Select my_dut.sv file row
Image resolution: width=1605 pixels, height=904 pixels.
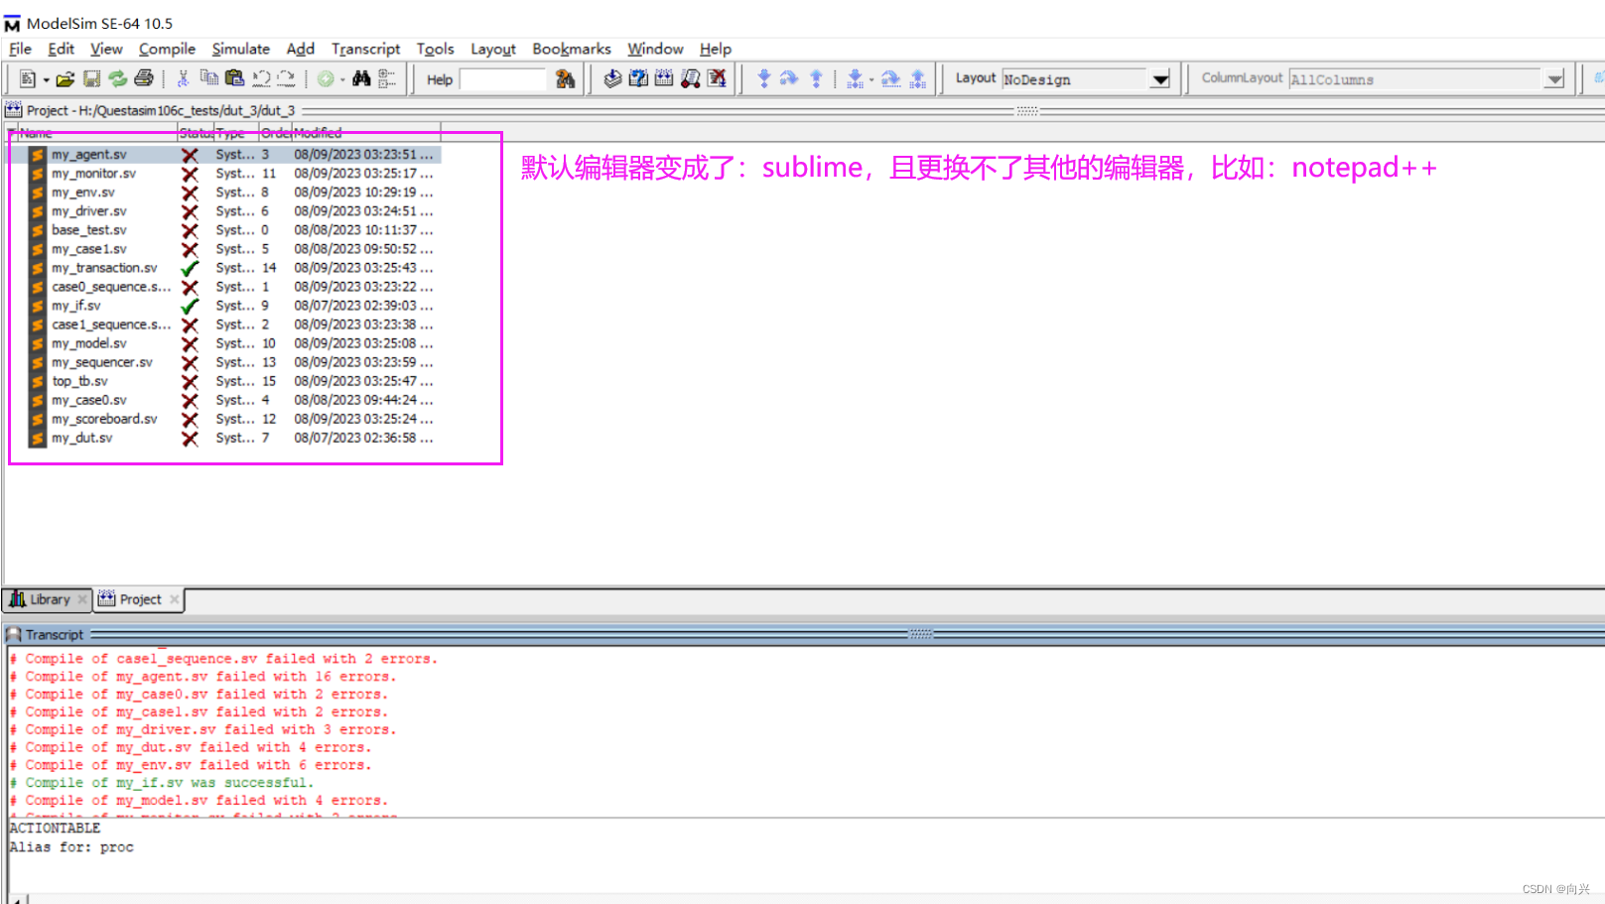[223, 438]
